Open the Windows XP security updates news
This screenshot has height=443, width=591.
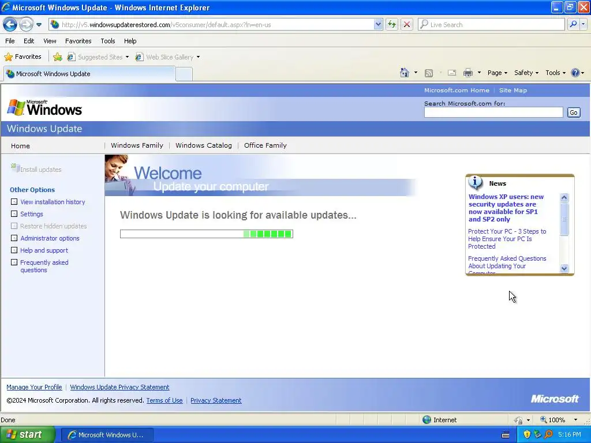tap(506, 208)
